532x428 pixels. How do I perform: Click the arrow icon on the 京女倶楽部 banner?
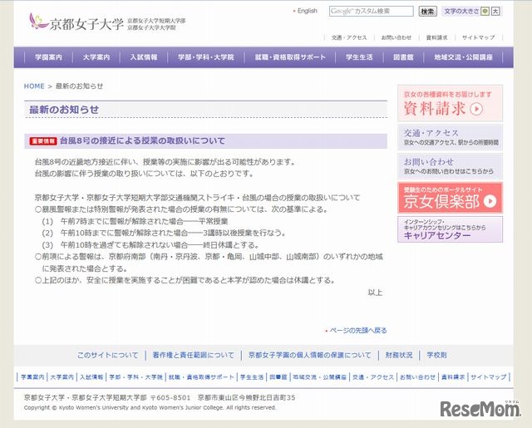[x=490, y=201]
